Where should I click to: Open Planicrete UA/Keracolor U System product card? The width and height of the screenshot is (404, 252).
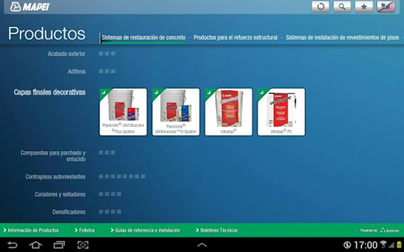click(x=176, y=112)
